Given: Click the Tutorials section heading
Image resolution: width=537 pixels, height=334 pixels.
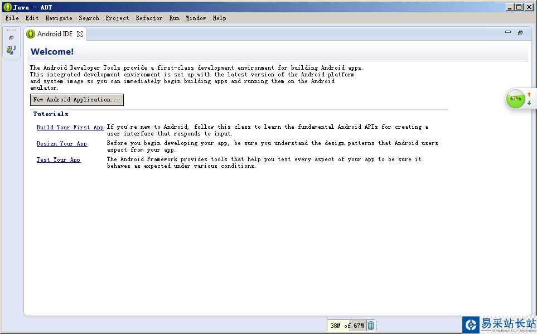Looking at the screenshot, I should [x=51, y=114].
